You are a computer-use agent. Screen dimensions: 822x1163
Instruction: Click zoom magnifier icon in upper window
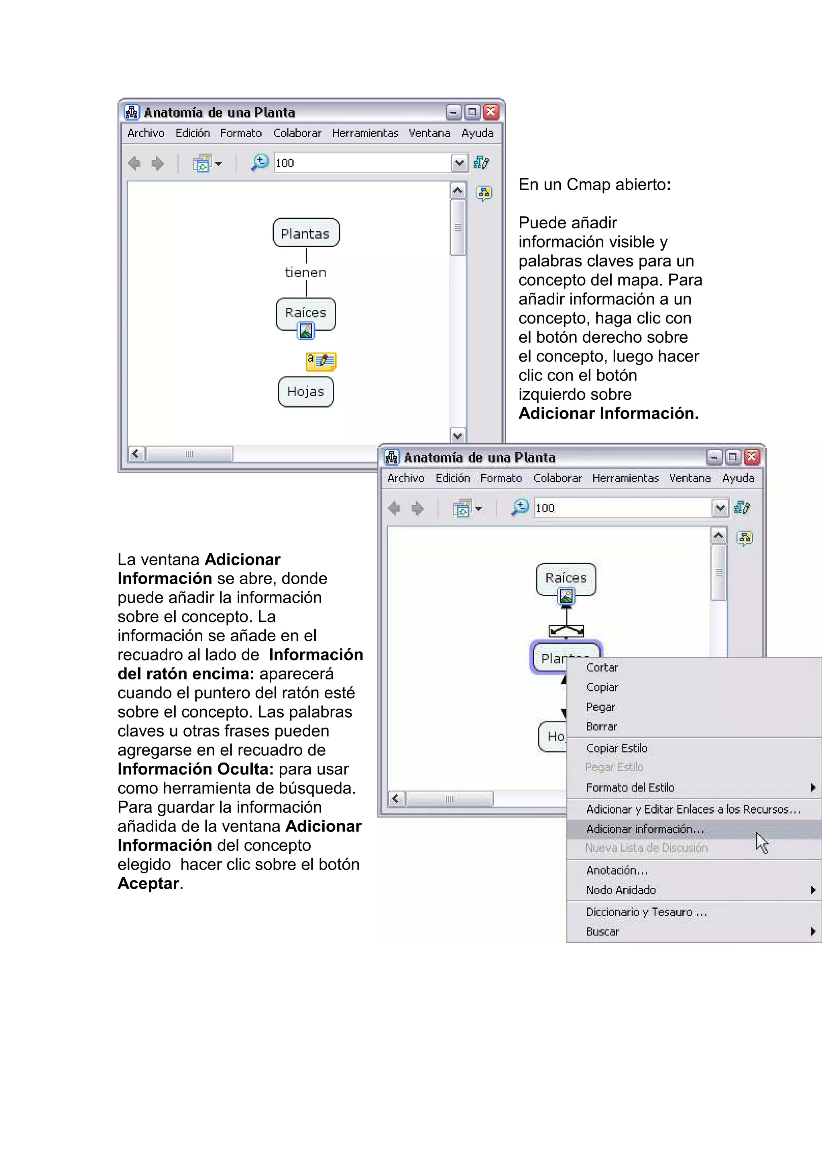pyautogui.click(x=260, y=163)
